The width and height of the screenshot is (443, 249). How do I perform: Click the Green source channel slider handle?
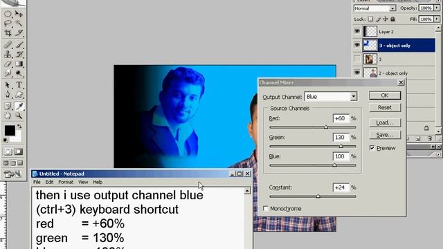click(341, 146)
